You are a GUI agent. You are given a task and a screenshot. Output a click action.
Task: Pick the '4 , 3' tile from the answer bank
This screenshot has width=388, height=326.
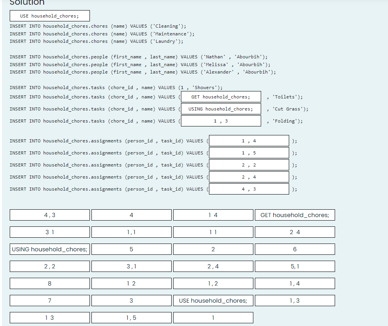[50, 215]
